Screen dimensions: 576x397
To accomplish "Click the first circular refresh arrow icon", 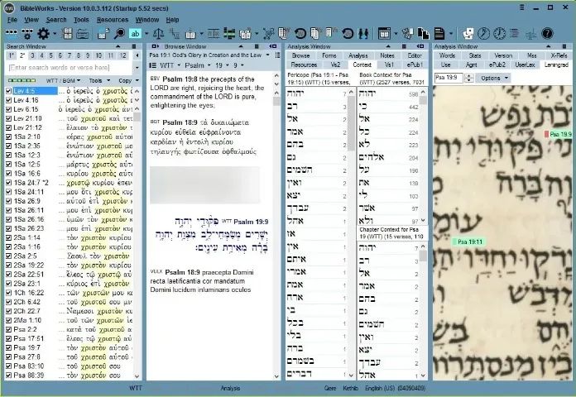I will (x=300, y=34).
